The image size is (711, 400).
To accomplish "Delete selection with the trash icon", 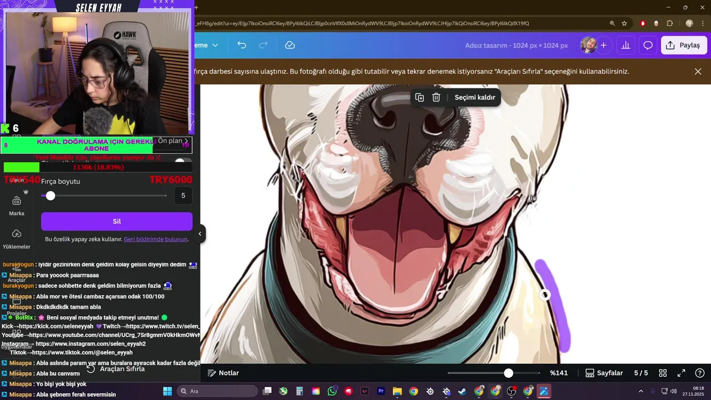I will [437, 97].
